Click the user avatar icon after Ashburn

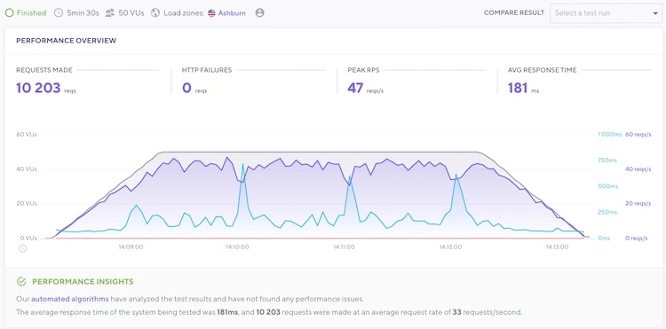click(260, 12)
